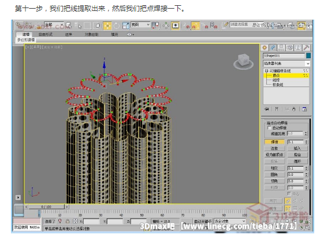
Task: Open the ribbon minimize options dropdown
Action: [131, 35]
